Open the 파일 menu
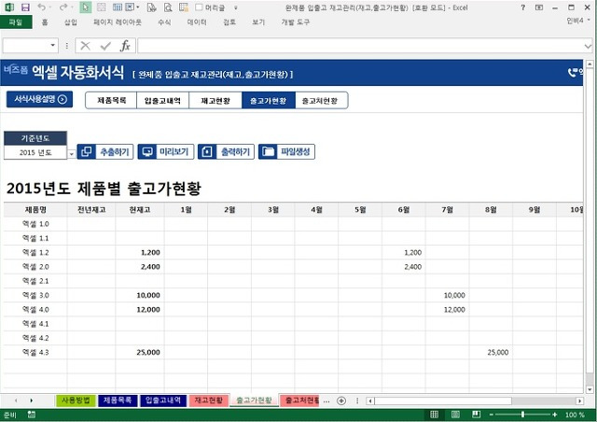This screenshot has width=597, height=422. 16,22
